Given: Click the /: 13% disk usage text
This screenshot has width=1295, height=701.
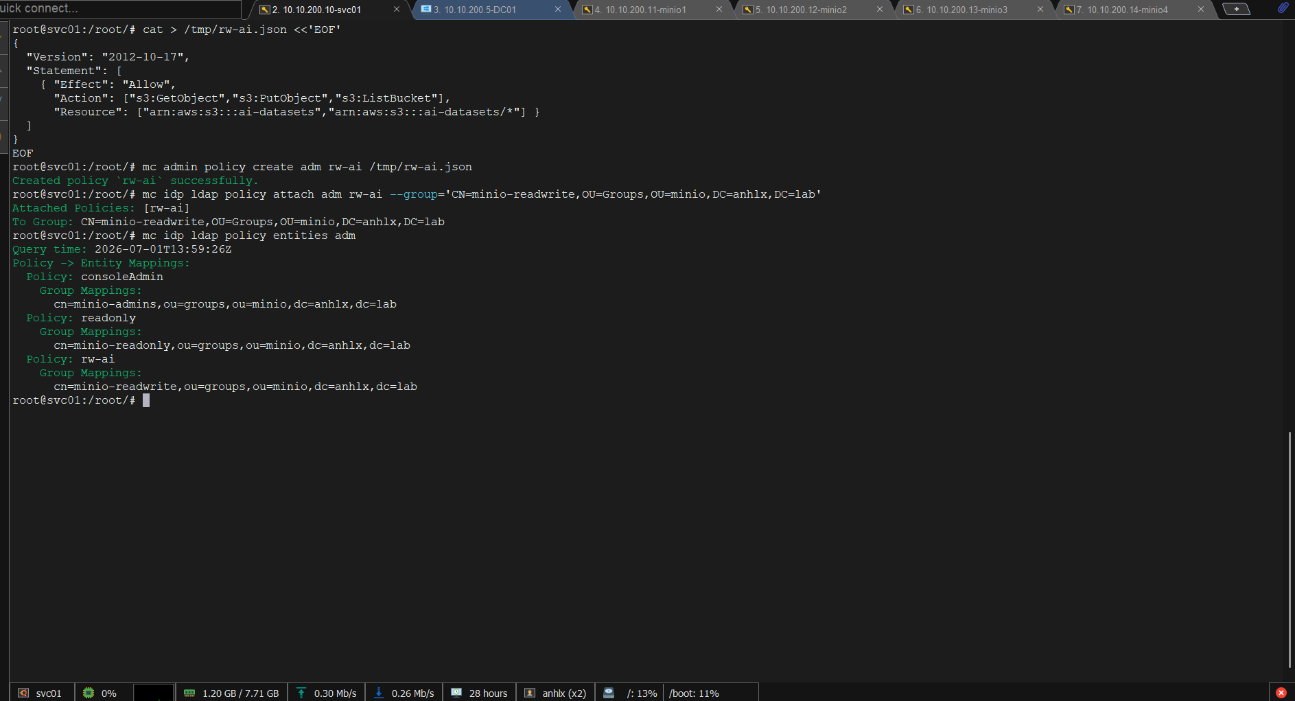Looking at the screenshot, I should click(x=642, y=693).
